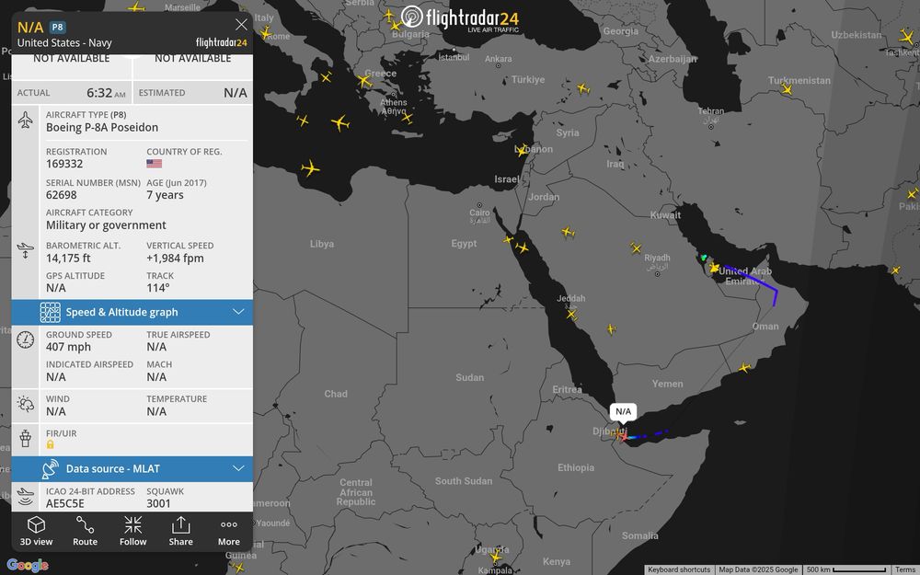920x575 pixels.
Task: Open Keyboard shortcuts link
Action: pyautogui.click(x=679, y=569)
